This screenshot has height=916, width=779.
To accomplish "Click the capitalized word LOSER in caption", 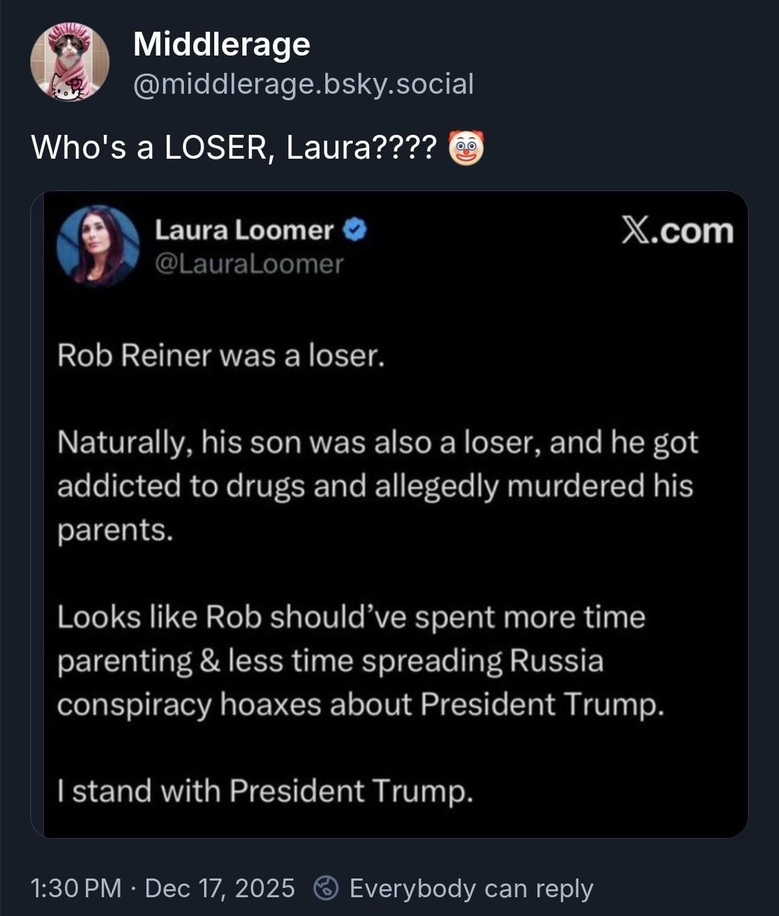I will tap(216, 148).
